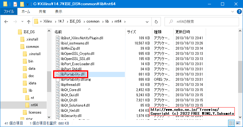Viewport: 243px width, 127px height.
Task: Click navigation pane scroll up arrow
Action: point(49,31)
